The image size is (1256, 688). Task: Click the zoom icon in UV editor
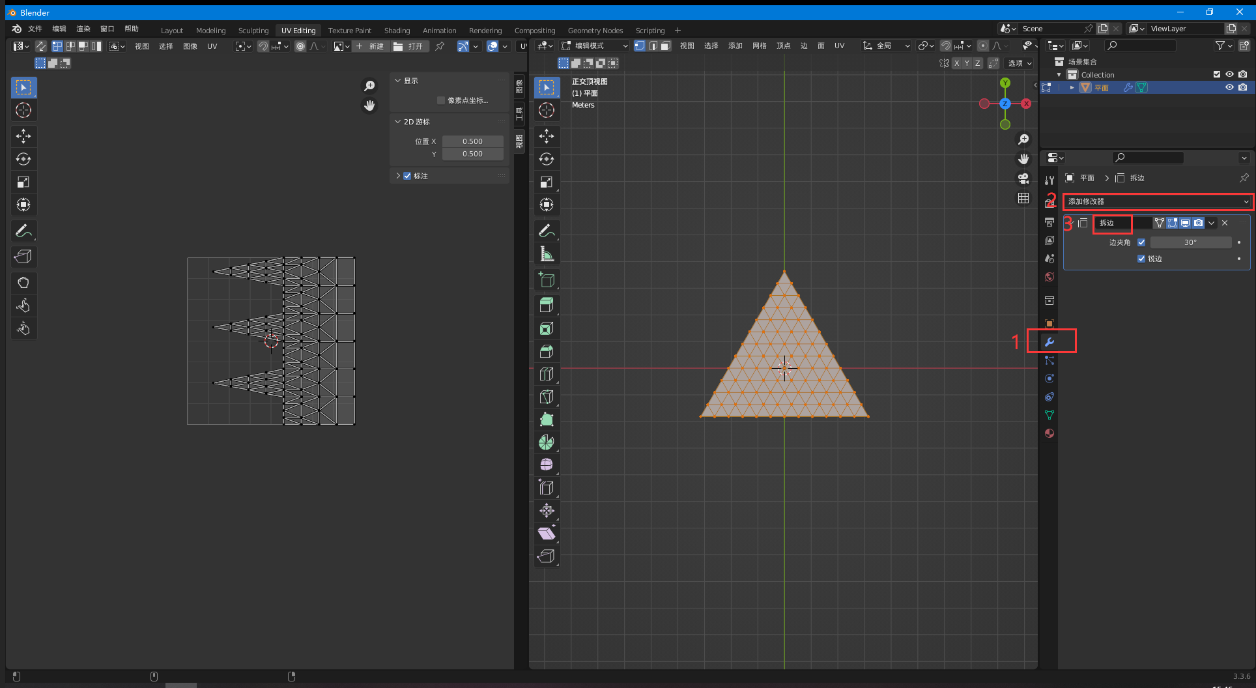pos(369,86)
